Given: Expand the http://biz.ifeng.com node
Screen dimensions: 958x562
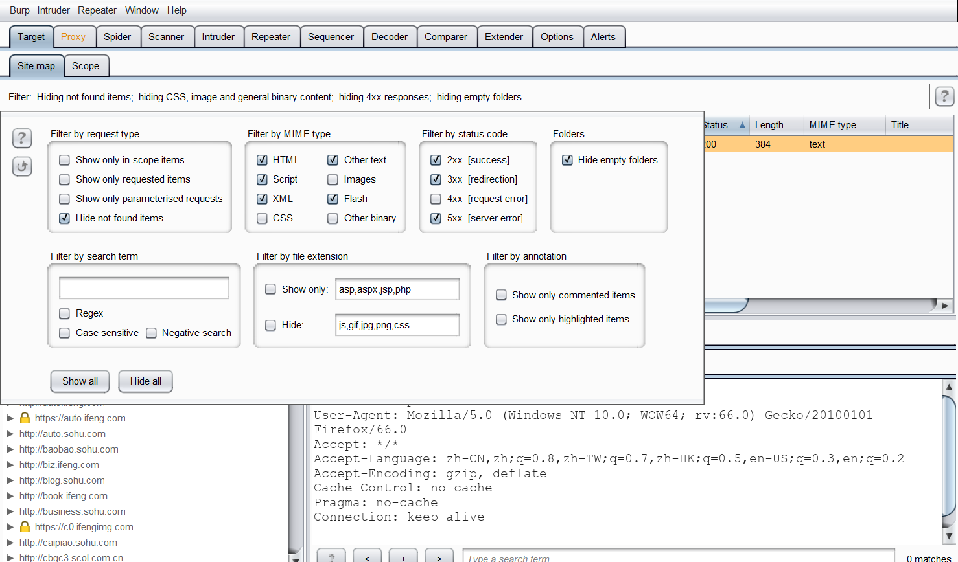Looking at the screenshot, I should [10, 465].
